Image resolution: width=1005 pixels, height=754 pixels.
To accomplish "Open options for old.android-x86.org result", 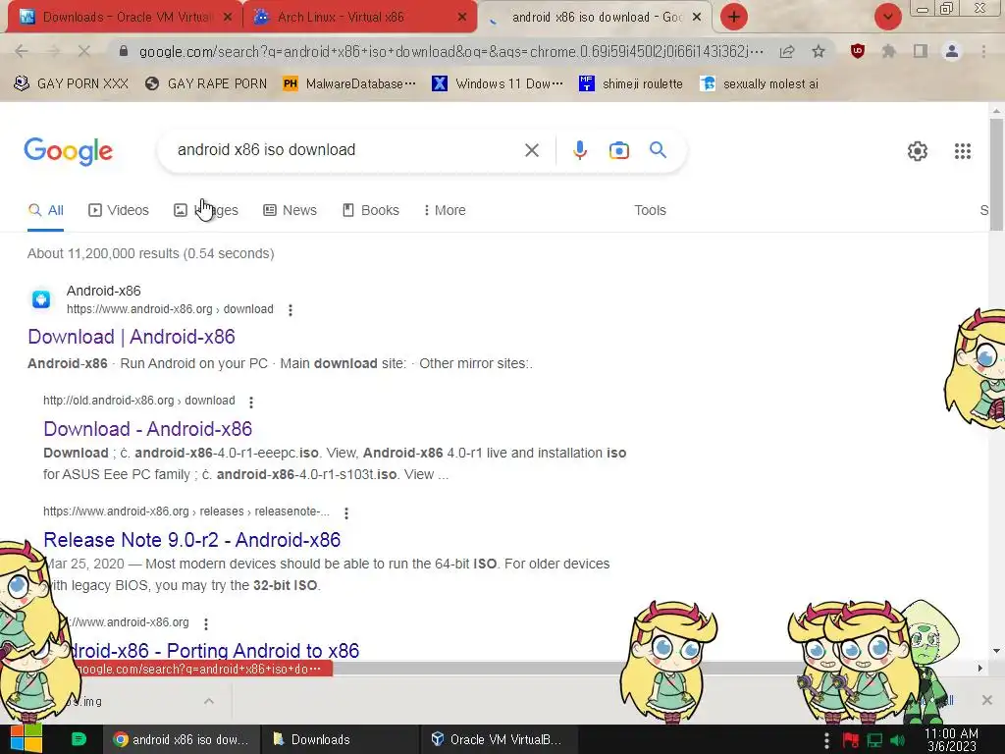I will 251,402.
